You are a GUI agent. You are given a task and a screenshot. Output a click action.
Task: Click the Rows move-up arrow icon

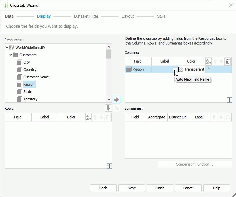(95, 117)
